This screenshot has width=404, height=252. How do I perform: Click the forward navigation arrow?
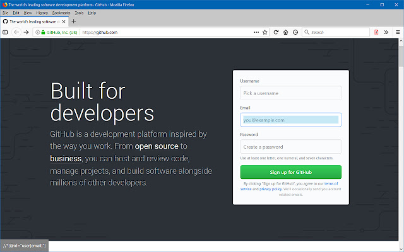(x=27, y=32)
